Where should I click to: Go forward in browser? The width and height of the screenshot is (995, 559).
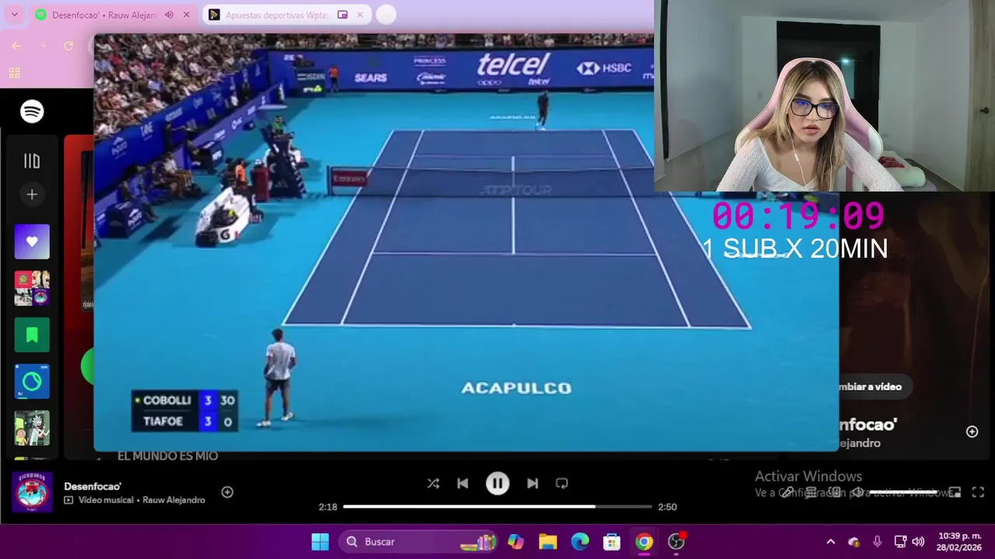(43, 46)
